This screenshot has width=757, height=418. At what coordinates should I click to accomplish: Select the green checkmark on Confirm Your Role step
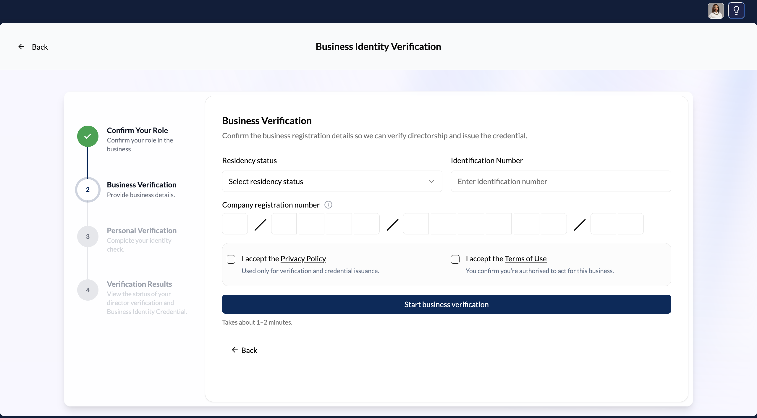(x=88, y=136)
